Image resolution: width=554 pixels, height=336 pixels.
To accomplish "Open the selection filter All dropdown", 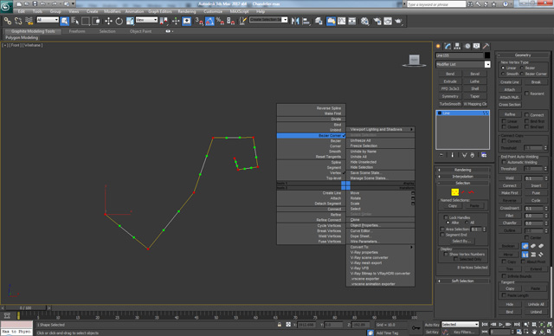I will (48, 20).
